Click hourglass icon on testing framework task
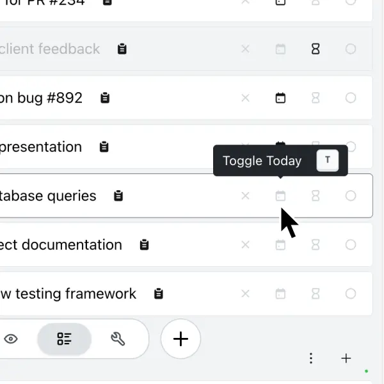Viewport: 384px width, 384px height. (316, 294)
